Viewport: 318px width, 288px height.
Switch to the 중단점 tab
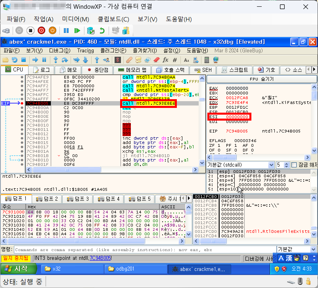click(x=98, y=70)
